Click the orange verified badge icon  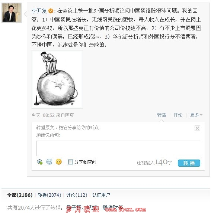coord(51,11)
